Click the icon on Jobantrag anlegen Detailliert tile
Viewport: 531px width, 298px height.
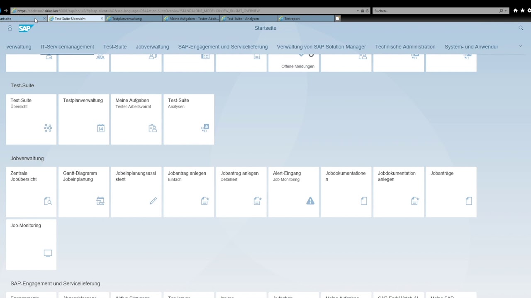[258, 201]
